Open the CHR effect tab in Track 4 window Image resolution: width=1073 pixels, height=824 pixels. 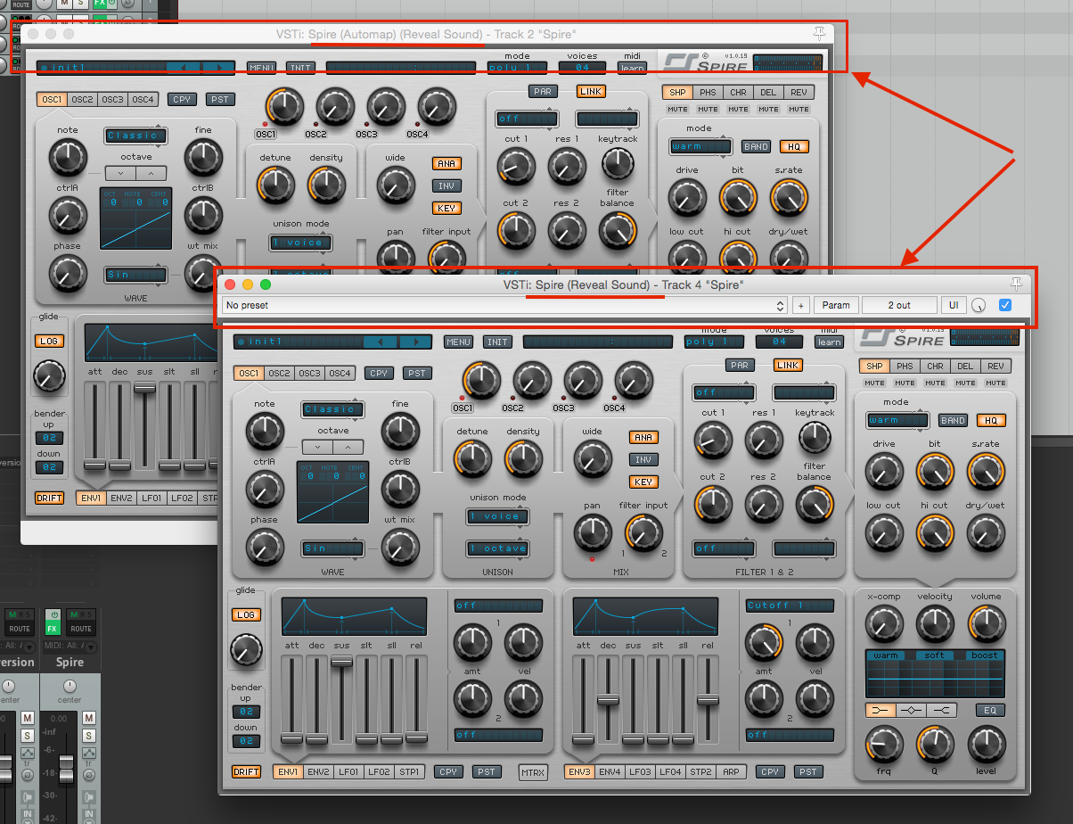(x=935, y=366)
